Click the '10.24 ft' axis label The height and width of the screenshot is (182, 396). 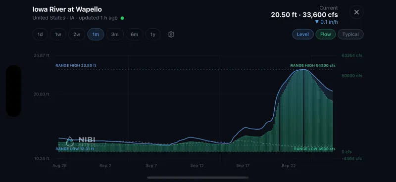42,159
